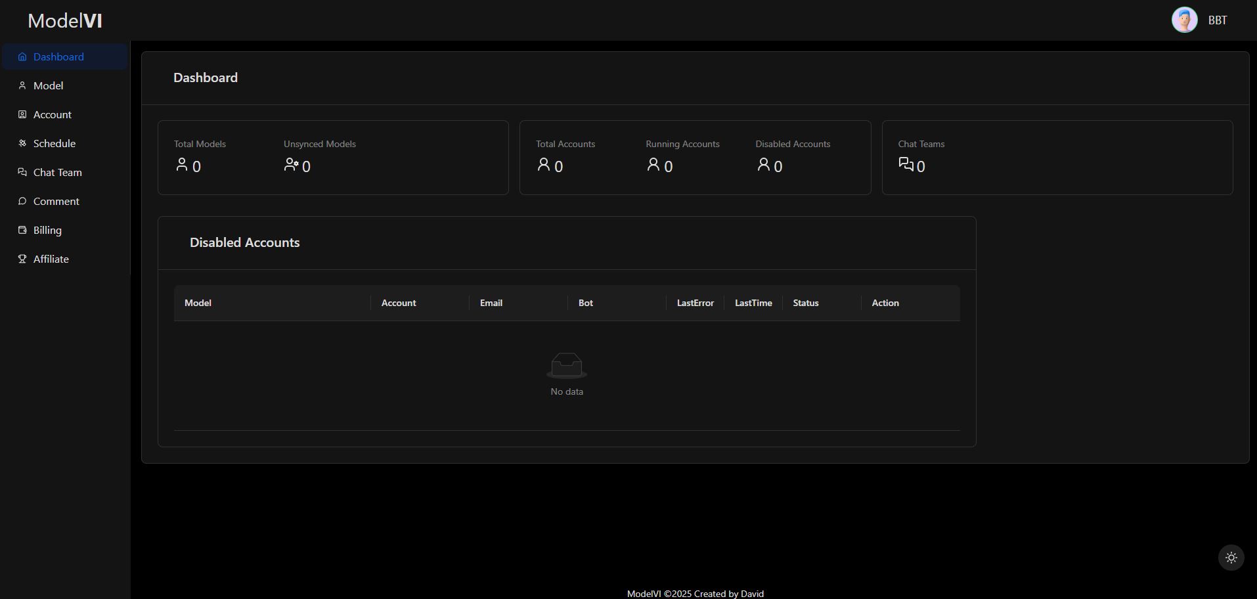
Task: Click the Status column header
Action: [805, 303]
